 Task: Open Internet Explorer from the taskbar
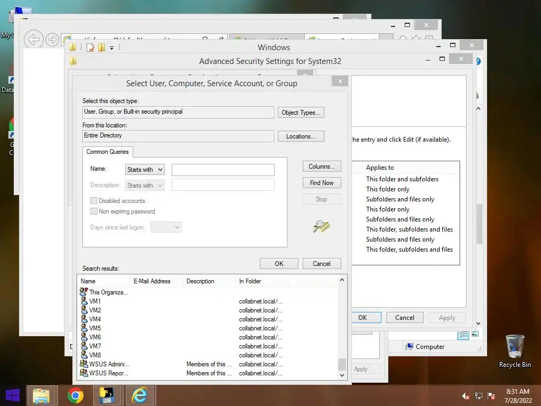click(x=139, y=395)
